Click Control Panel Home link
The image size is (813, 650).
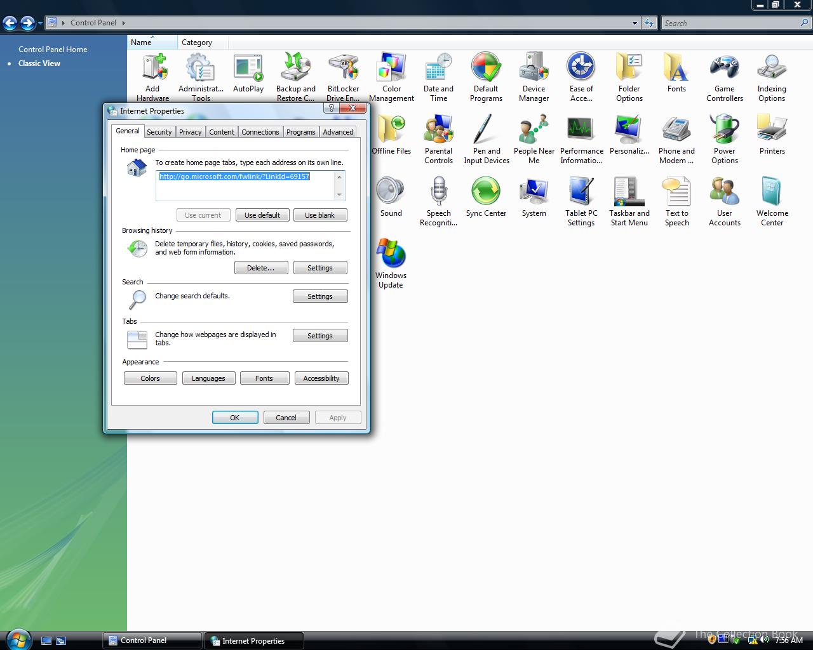(x=53, y=49)
